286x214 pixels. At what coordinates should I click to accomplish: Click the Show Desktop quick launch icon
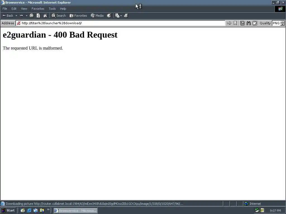click(23, 211)
